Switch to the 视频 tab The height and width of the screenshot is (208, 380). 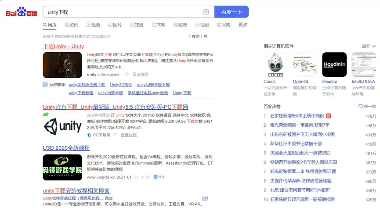[x=93, y=25]
